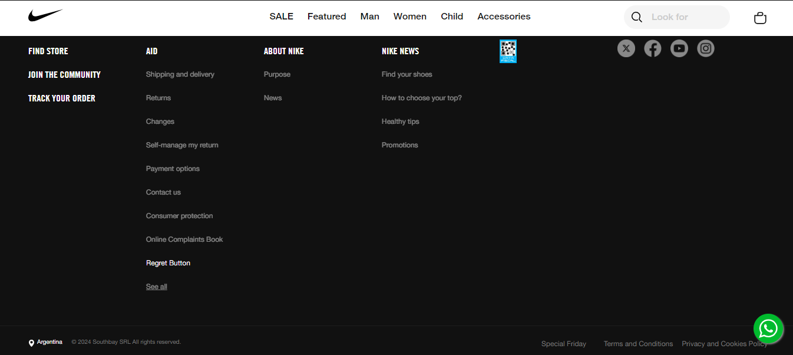Screen dimensions: 793x355
Task: Open Join the Community link
Action: [x=64, y=75]
